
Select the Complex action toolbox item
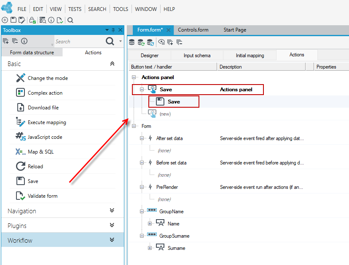click(62, 93)
